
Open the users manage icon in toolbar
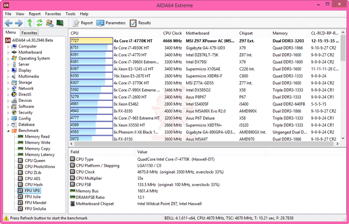tap(49, 23)
